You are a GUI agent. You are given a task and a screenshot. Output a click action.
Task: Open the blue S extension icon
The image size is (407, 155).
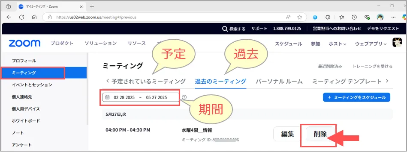(x=315, y=18)
